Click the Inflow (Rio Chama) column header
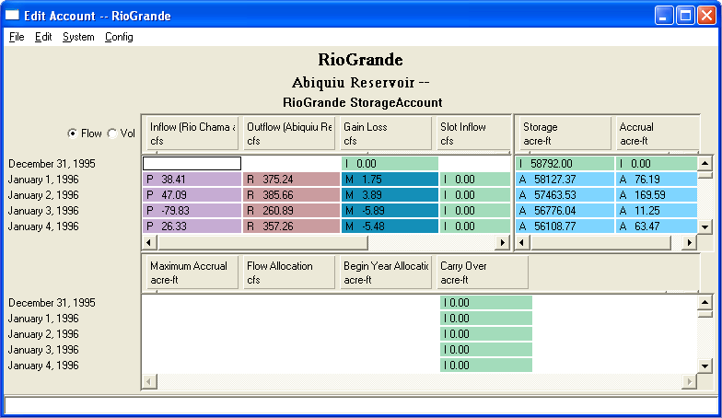The image size is (722, 418). tap(192, 134)
